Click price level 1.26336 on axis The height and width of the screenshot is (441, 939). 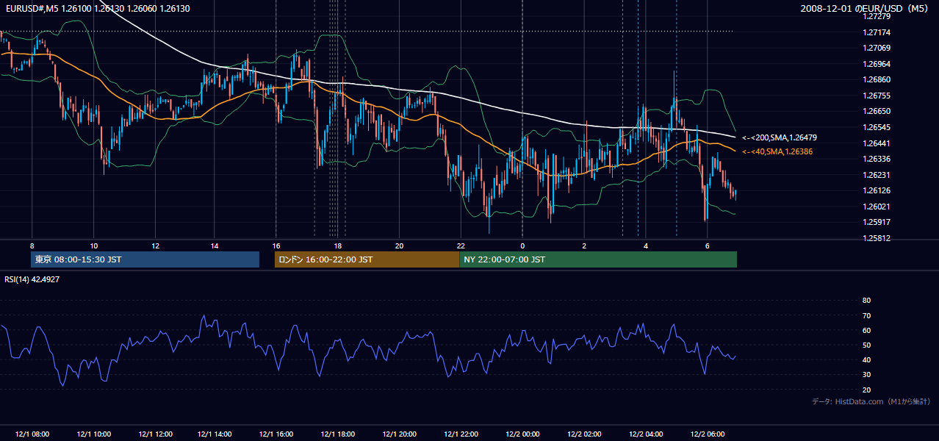tap(877, 159)
